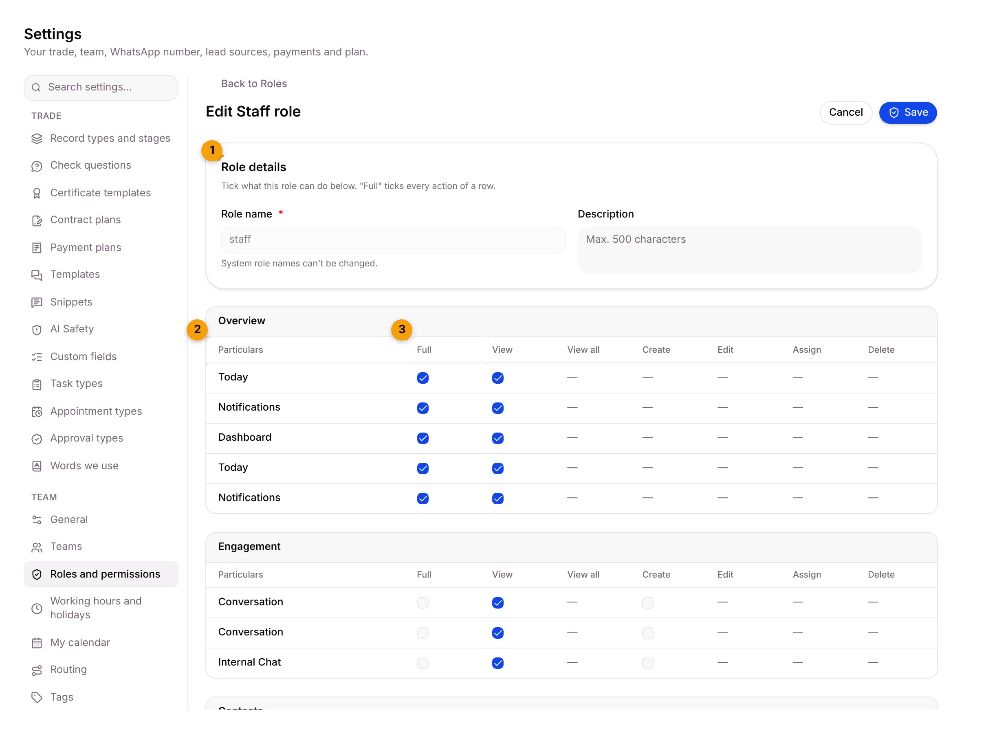This screenshot has height=734, width=986.
Task: Click the Engagement section heading
Action: pyautogui.click(x=249, y=546)
